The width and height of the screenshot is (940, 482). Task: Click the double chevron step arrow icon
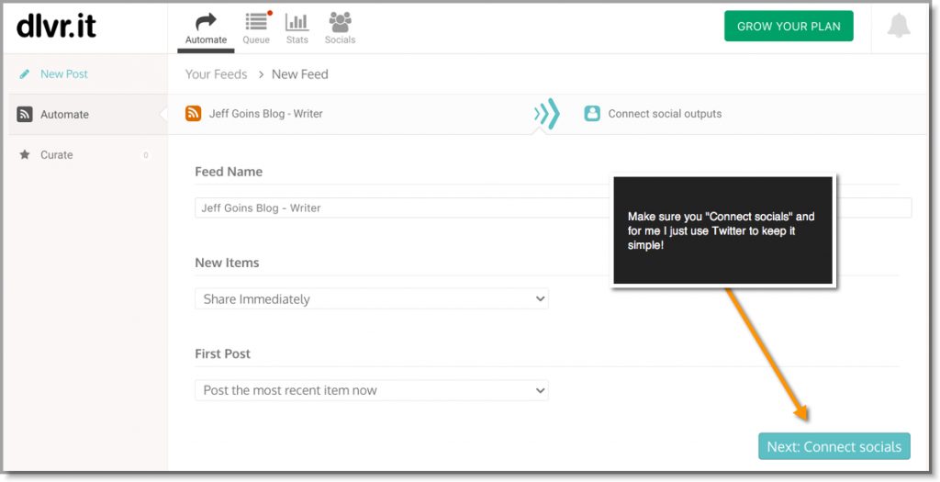(x=546, y=114)
